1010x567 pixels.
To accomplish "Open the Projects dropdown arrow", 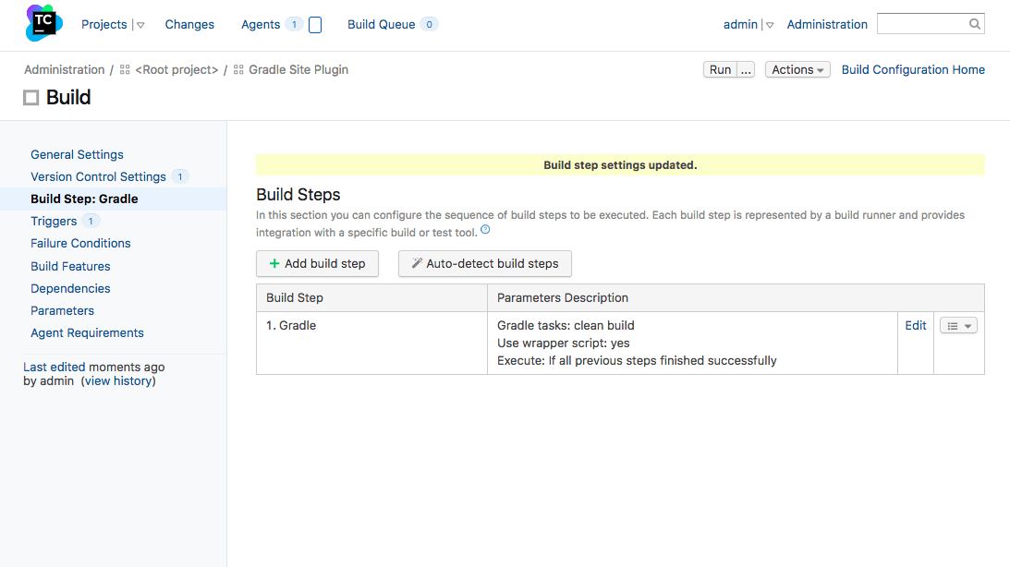I will pos(140,25).
